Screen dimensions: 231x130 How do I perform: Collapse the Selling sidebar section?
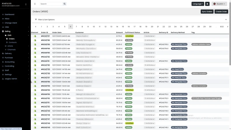29,31
